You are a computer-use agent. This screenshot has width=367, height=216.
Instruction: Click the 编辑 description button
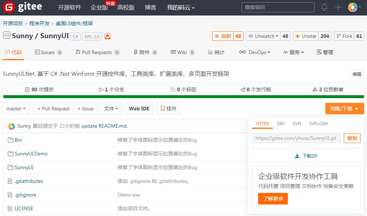tap(357, 74)
